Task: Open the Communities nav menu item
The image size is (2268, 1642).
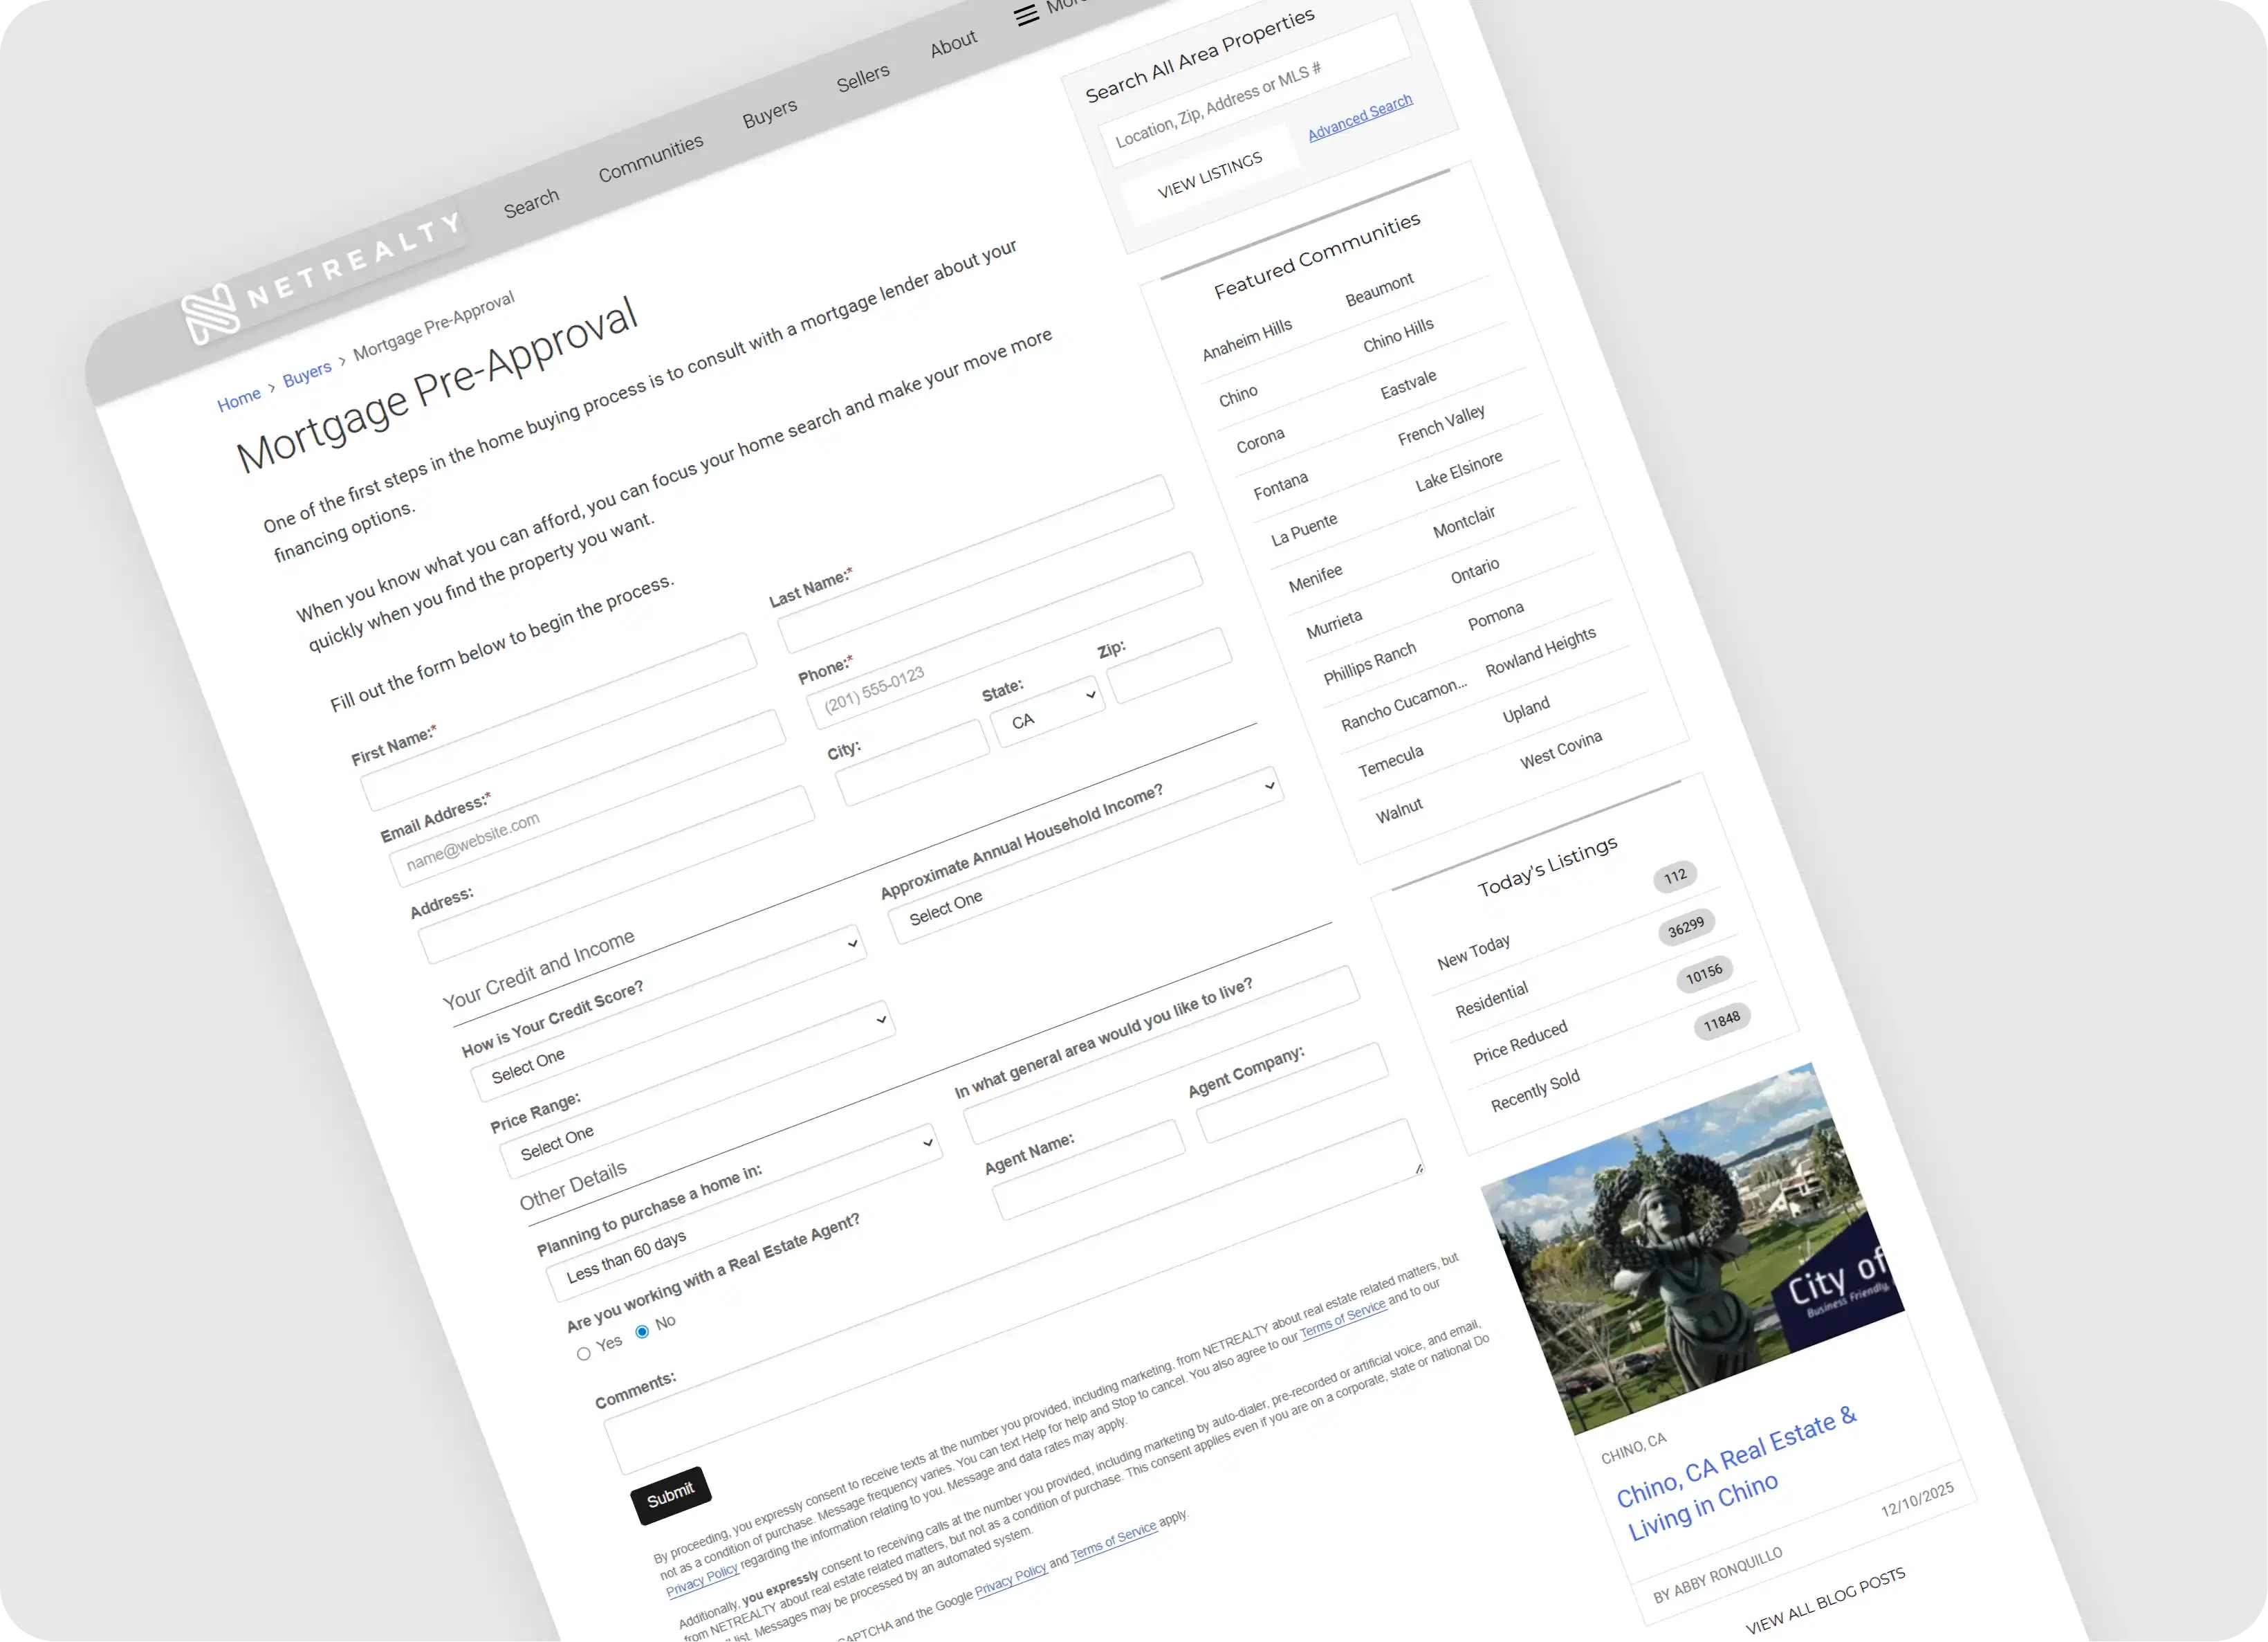Action: click(650, 158)
